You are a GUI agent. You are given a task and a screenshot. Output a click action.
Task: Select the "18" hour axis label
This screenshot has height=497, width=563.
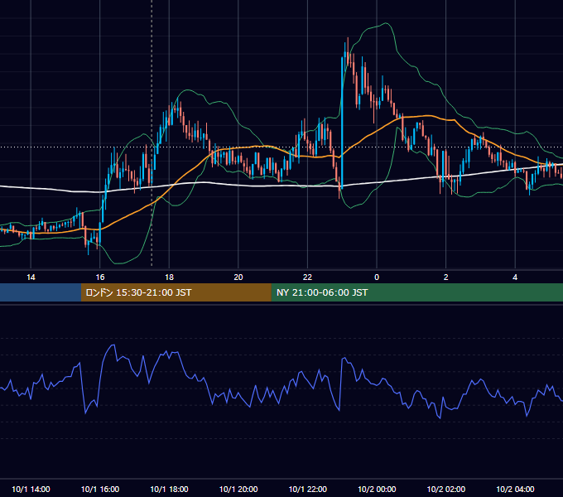pyautogui.click(x=169, y=277)
